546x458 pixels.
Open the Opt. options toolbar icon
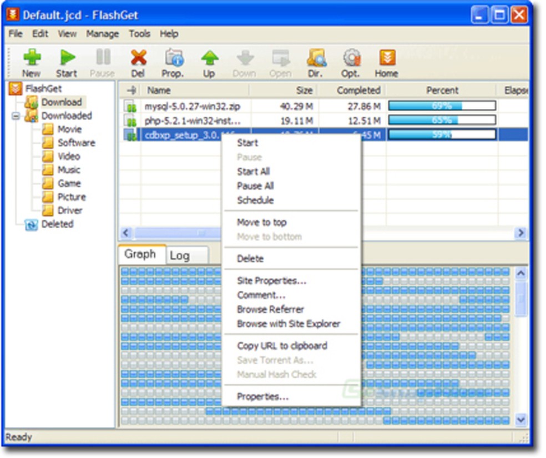(x=351, y=58)
